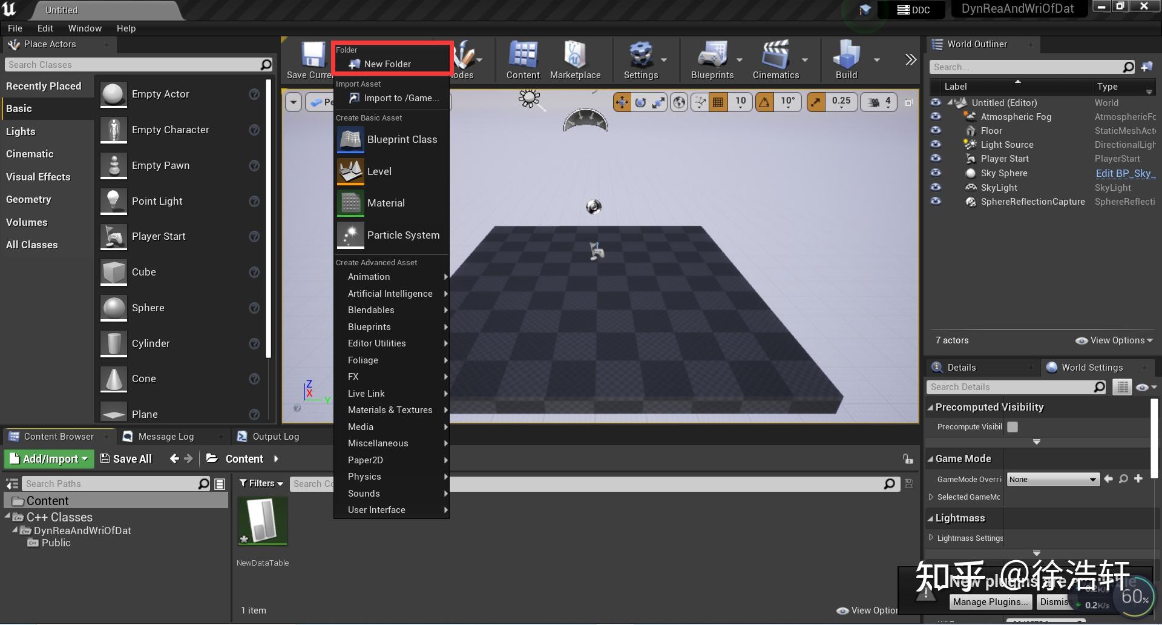Click the Manage Plugins button

tap(990, 601)
